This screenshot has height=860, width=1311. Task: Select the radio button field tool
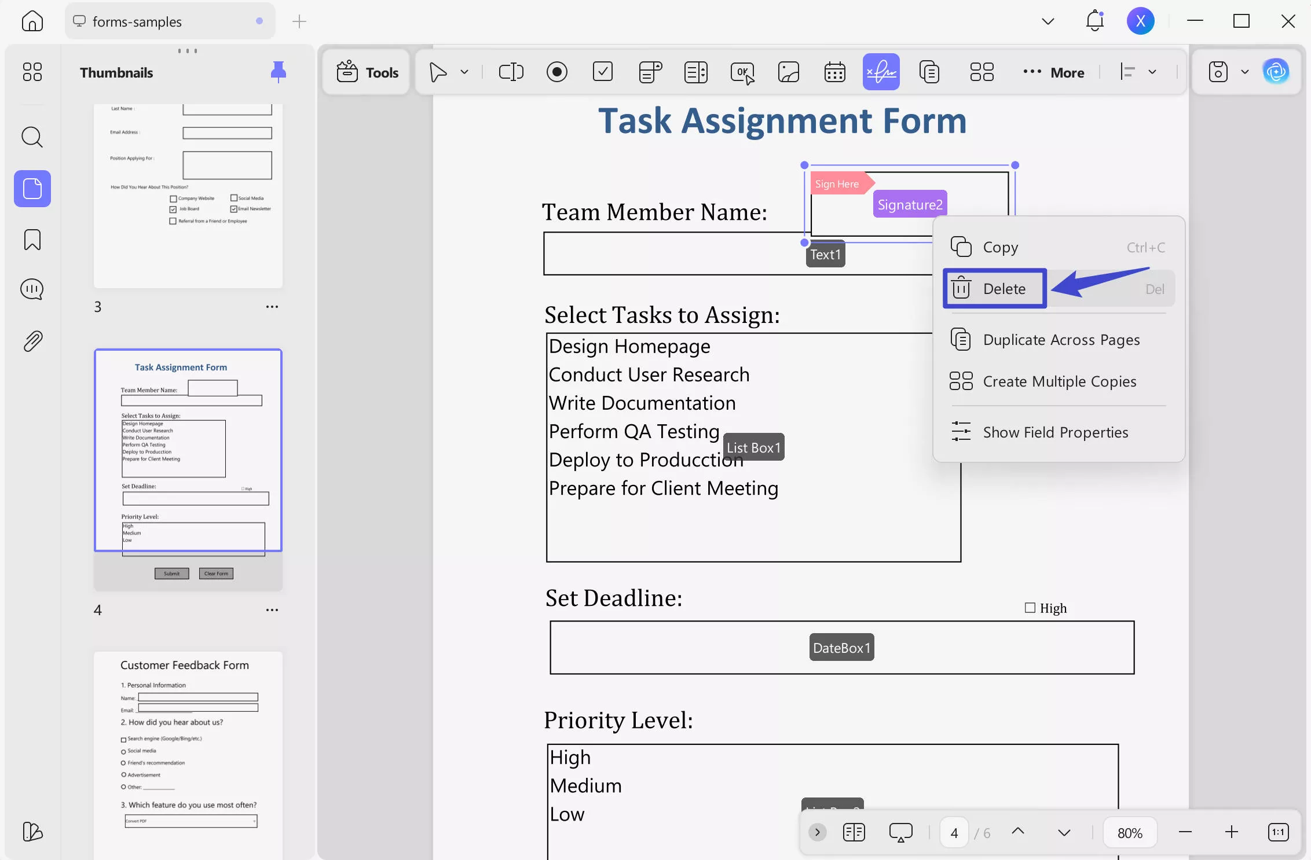click(556, 72)
